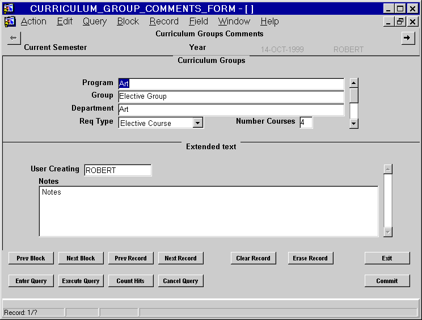422x320 pixels.
Task: Click the Prev Block button
Action: click(x=31, y=258)
